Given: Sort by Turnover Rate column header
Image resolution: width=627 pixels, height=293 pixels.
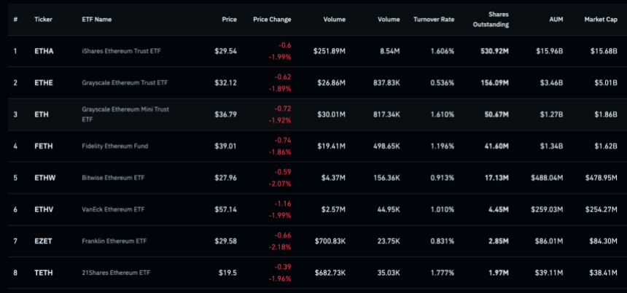Looking at the screenshot, I should tap(434, 19).
